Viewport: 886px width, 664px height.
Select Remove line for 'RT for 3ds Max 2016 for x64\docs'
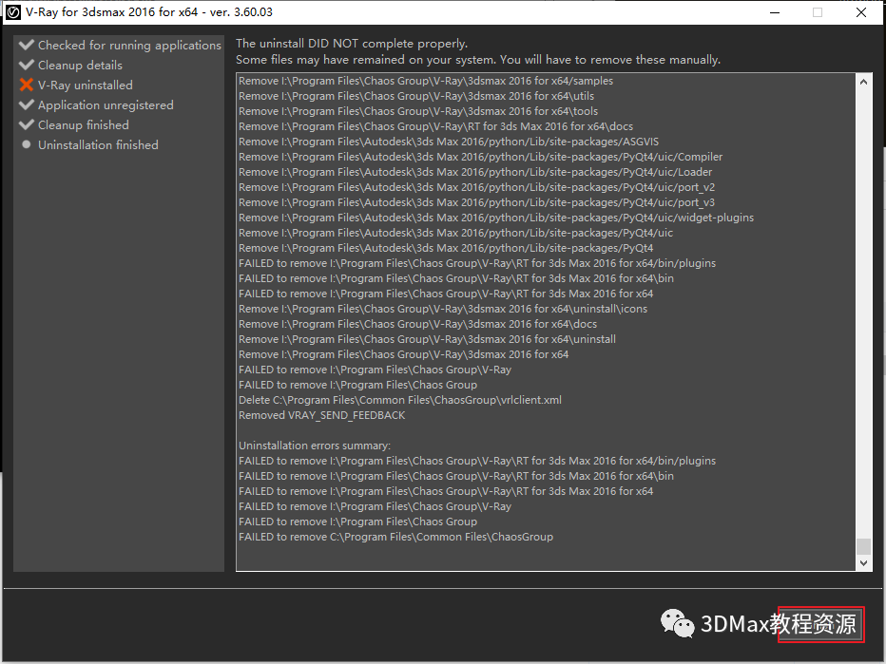pyautogui.click(x=435, y=126)
